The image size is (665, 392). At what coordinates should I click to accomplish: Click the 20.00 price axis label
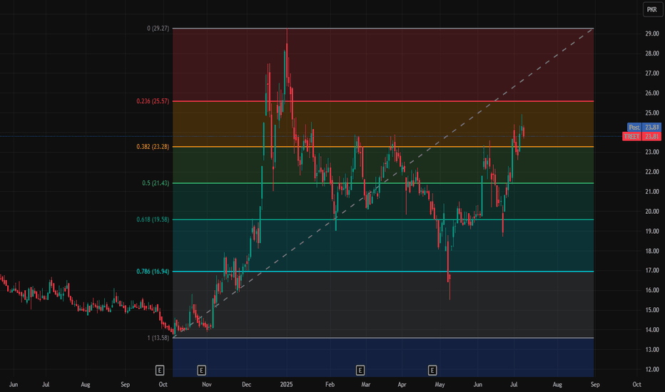652,212
